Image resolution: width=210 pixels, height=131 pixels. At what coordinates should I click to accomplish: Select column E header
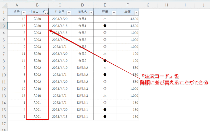tap(105, 5)
